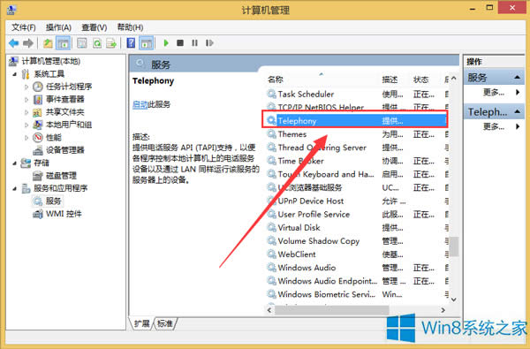Image resolution: width=530 pixels, height=349 pixels.
Task: Open 更多 under 服务 actions
Action: point(494,92)
